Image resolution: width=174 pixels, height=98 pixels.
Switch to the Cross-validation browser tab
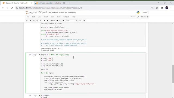click(x=50, y=3)
